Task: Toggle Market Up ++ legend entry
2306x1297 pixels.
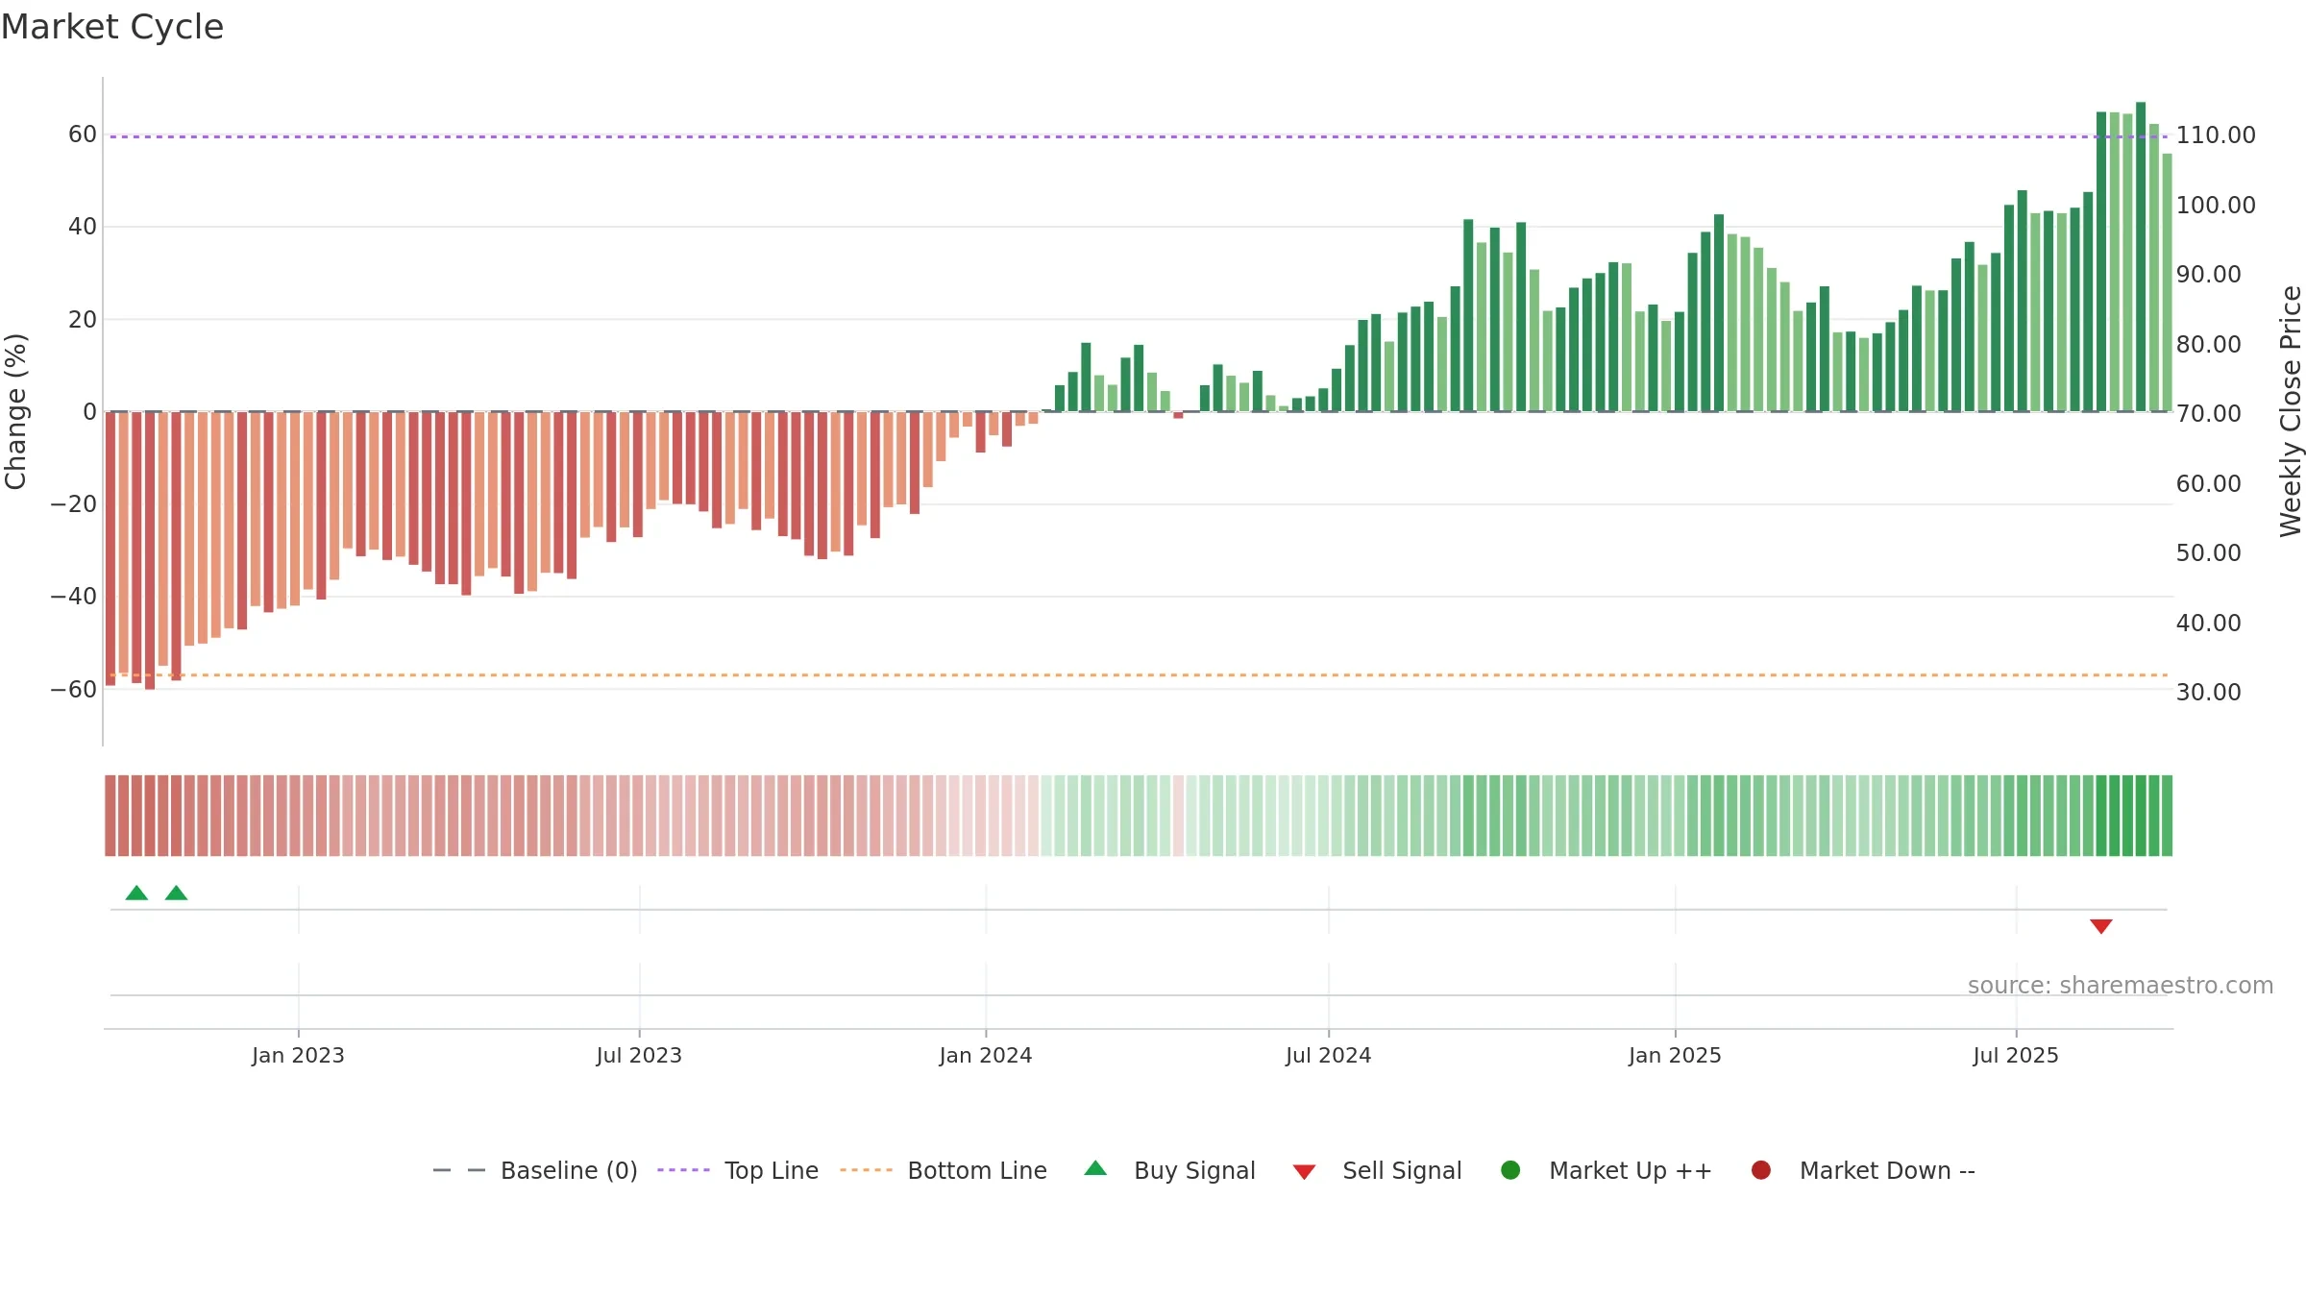Action: point(1607,1170)
